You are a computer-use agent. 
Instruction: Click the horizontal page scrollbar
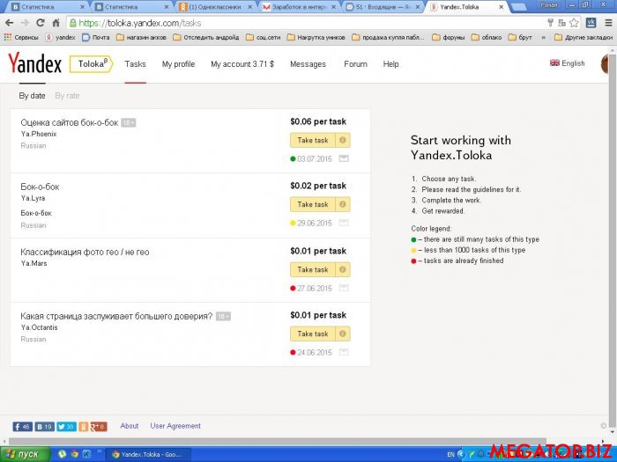[x=277, y=442]
